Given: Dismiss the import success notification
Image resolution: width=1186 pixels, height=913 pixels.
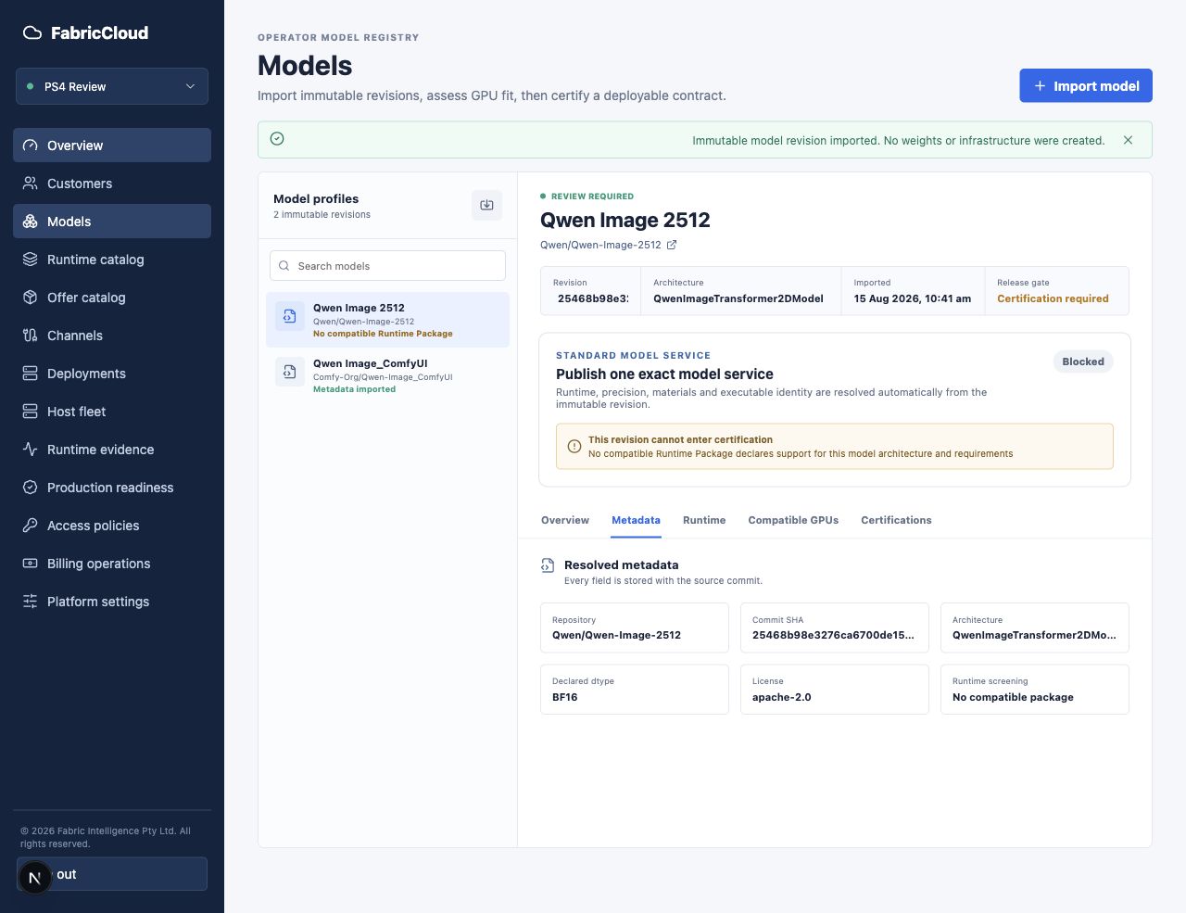Looking at the screenshot, I should (x=1128, y=141).
